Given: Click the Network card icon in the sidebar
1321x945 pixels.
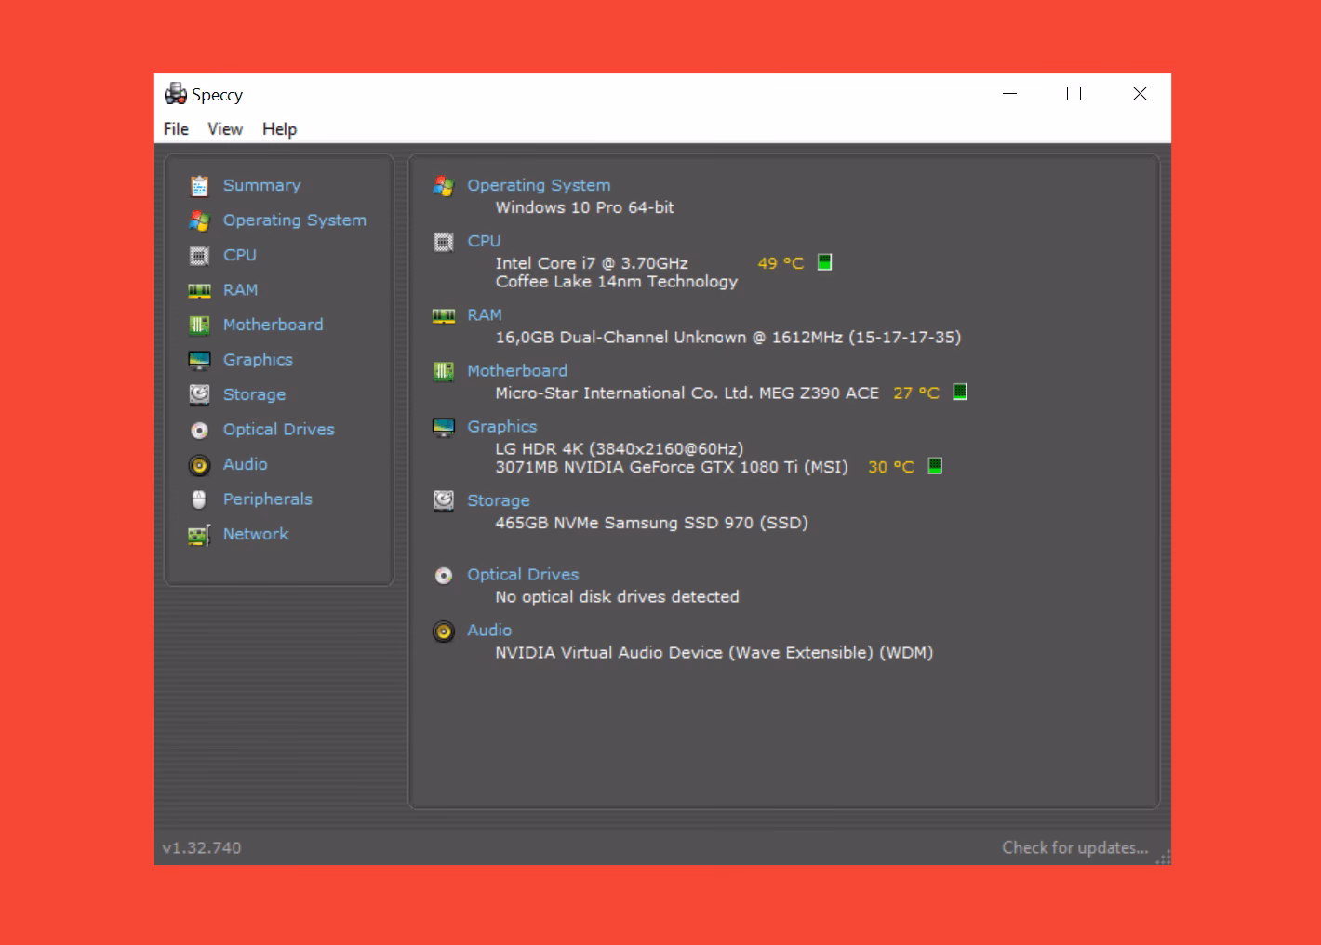Looking at the screenshot, I should point(199,535).
